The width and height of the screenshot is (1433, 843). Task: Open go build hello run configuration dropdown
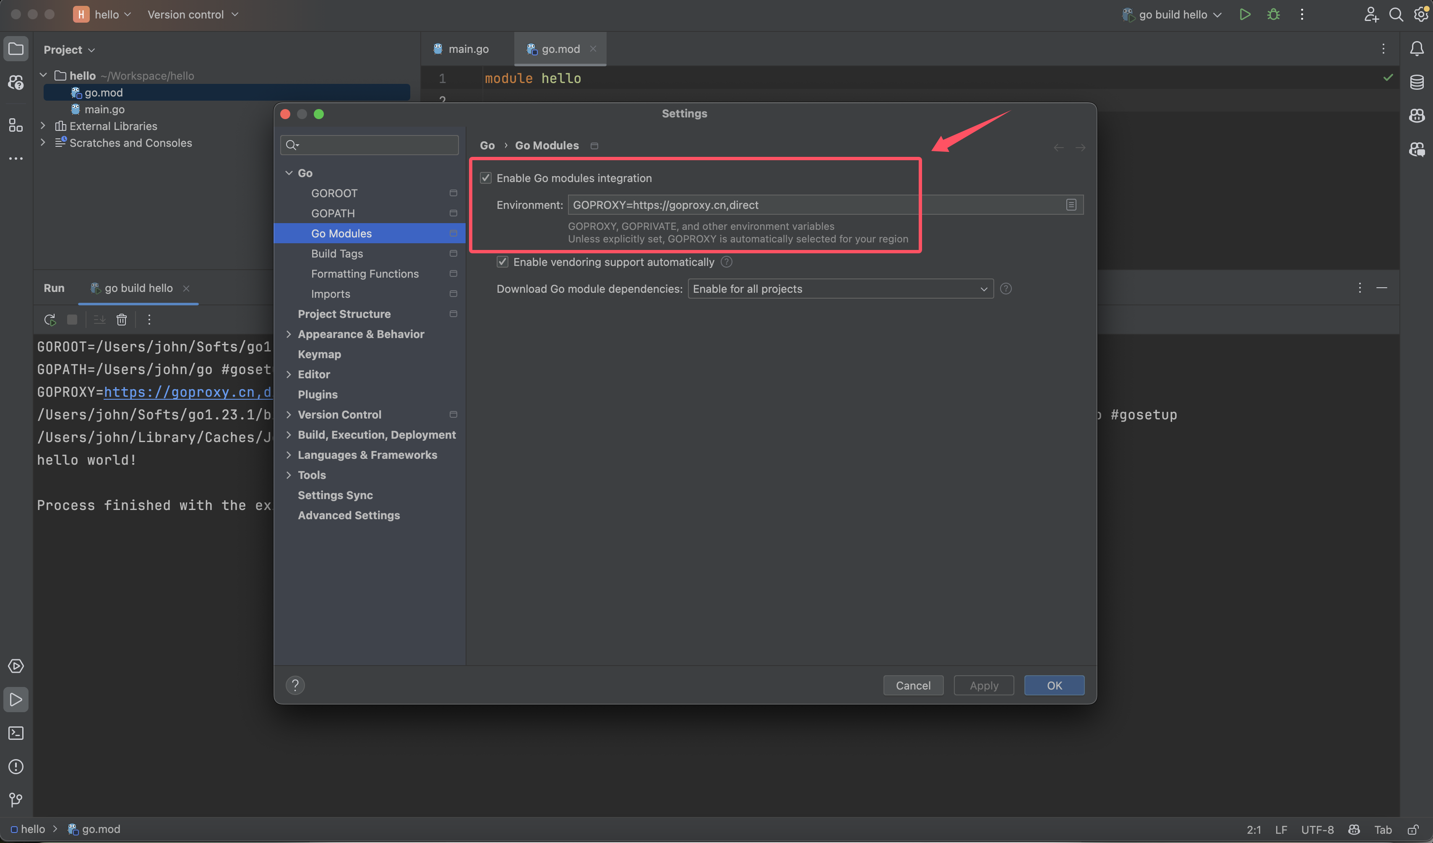[1172, 15]
